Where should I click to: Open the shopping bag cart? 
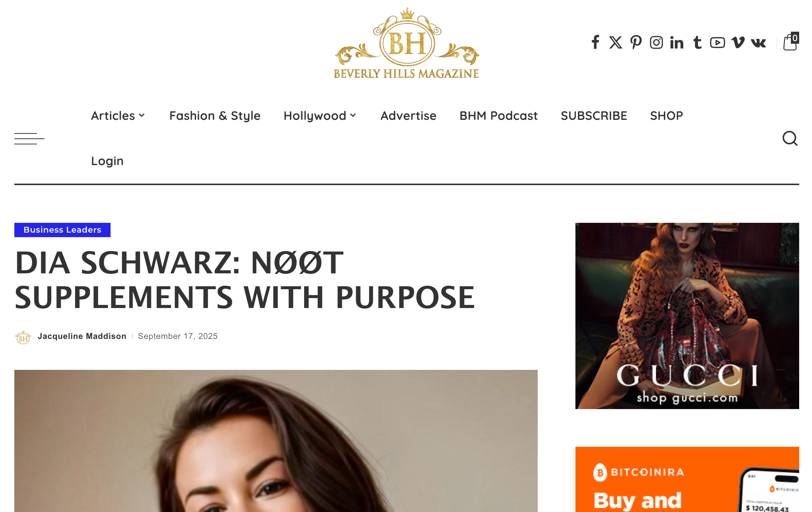(x=791, y=41)
